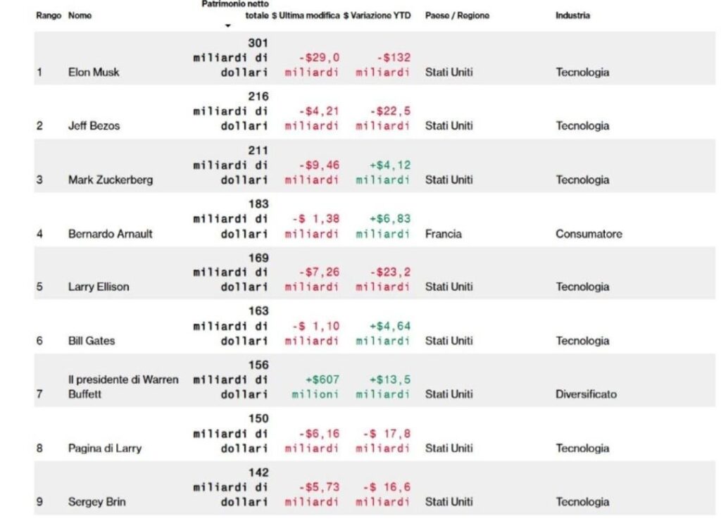Open Il presidente di Warren Buffett entry

coord(123,387)
